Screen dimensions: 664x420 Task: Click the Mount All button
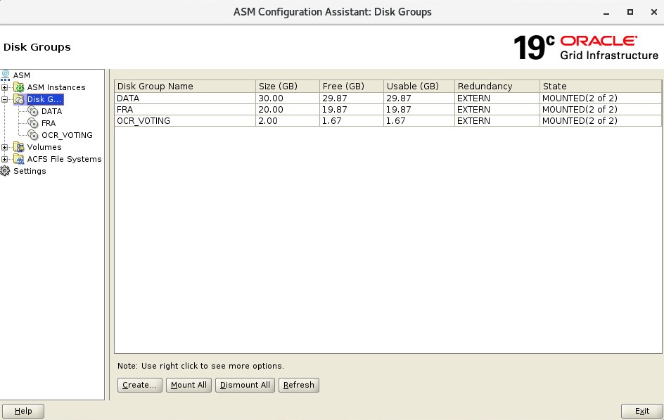tap(189, 385)
